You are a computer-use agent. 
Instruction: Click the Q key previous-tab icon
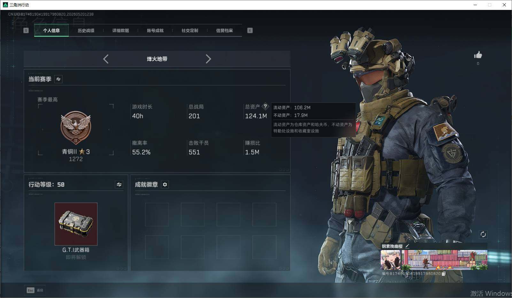click(26, 30)
